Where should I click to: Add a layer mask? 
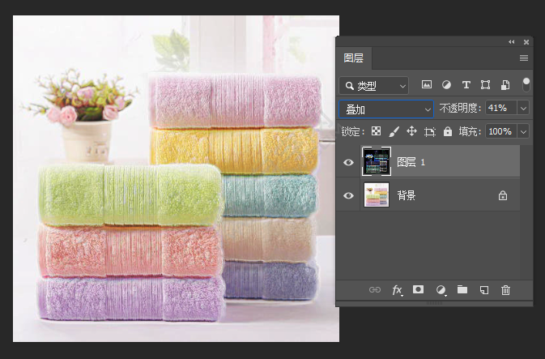coord(419,289)
